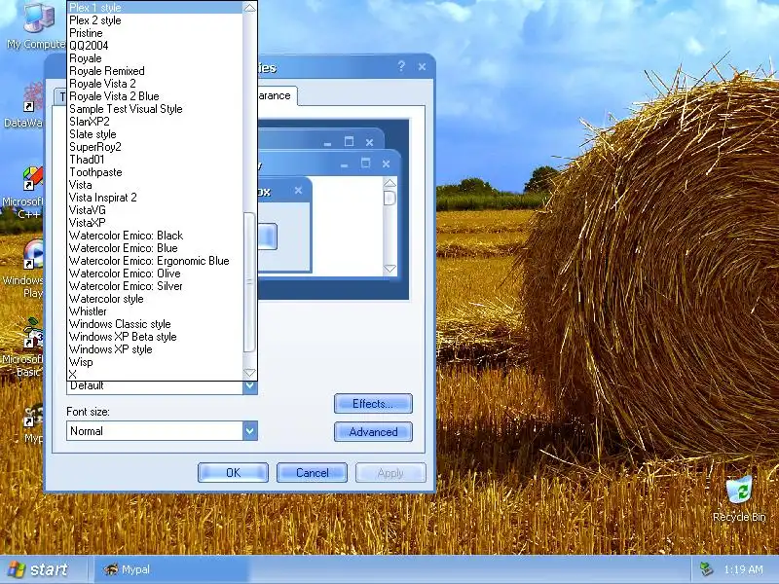Choose Watercolor Emico: Black

[155, 236]
